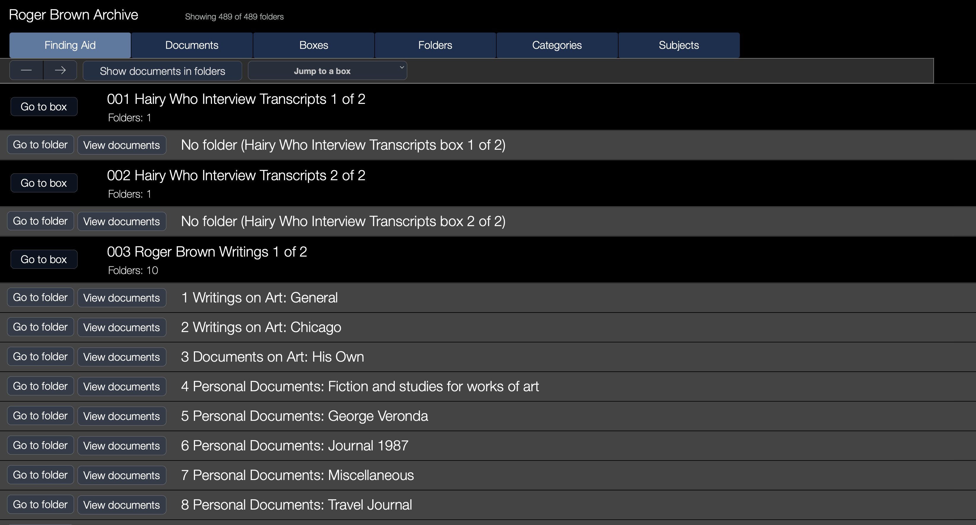Click 'Folders: 10' under box 003
976x525 pixels.
133,270
